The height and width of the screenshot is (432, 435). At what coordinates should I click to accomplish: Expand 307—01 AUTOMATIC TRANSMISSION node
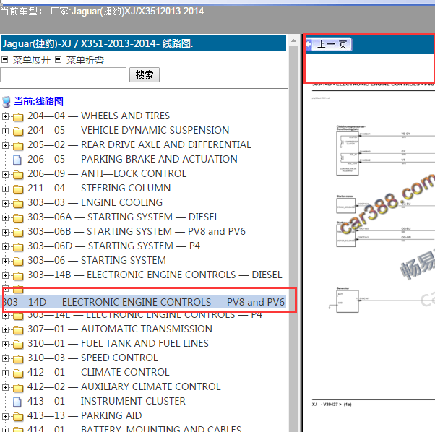[5, 329]
